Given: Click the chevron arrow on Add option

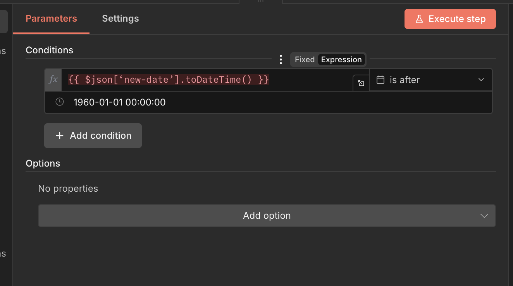Looking at the screenshot, I should [484, 216].
